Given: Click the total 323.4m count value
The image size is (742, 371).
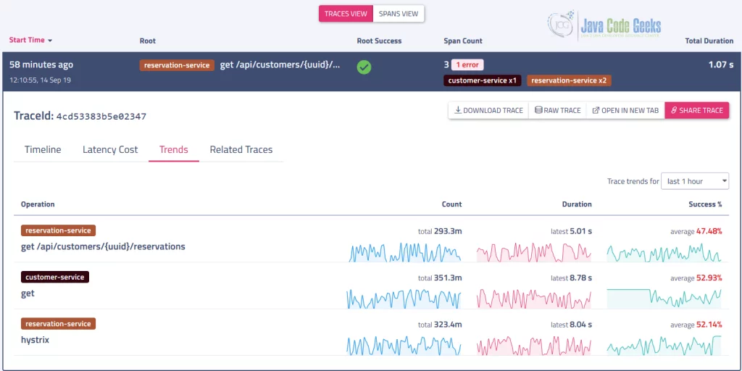Looking at the screenshot, I should [440, 325].
